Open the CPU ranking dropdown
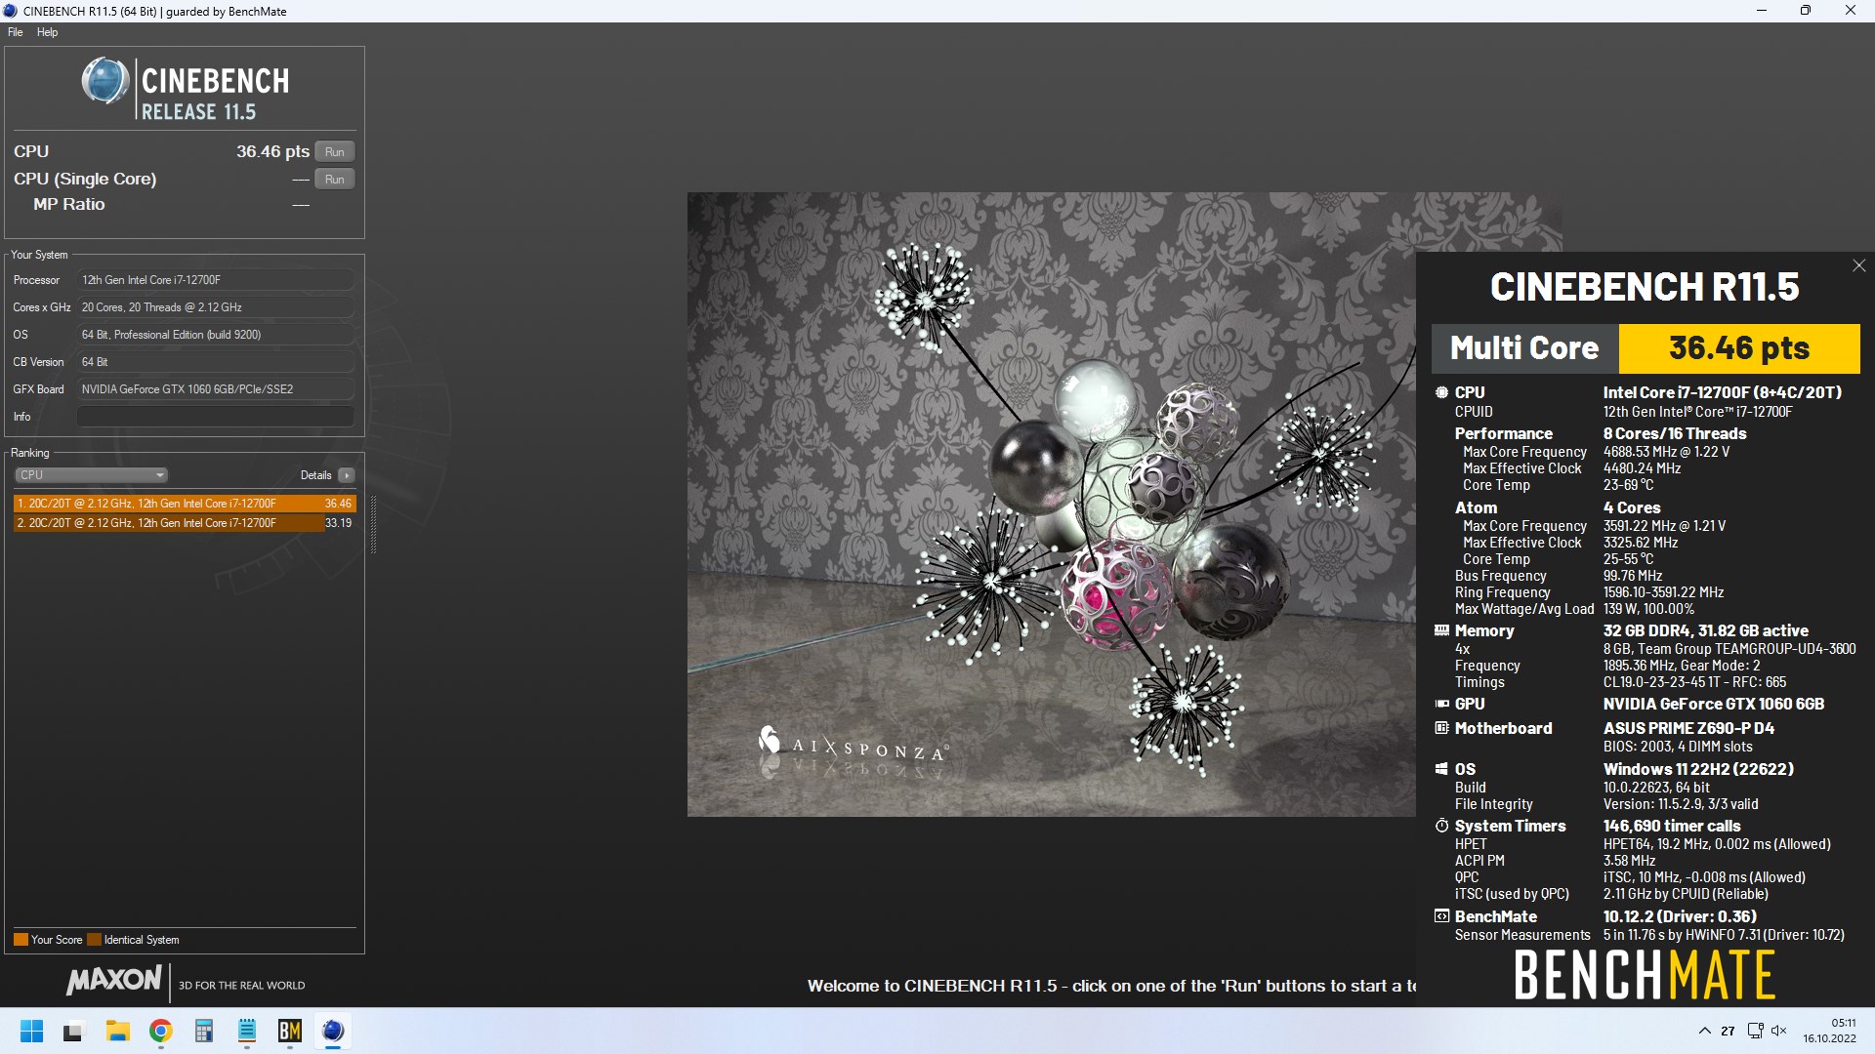 pos(91,475)
